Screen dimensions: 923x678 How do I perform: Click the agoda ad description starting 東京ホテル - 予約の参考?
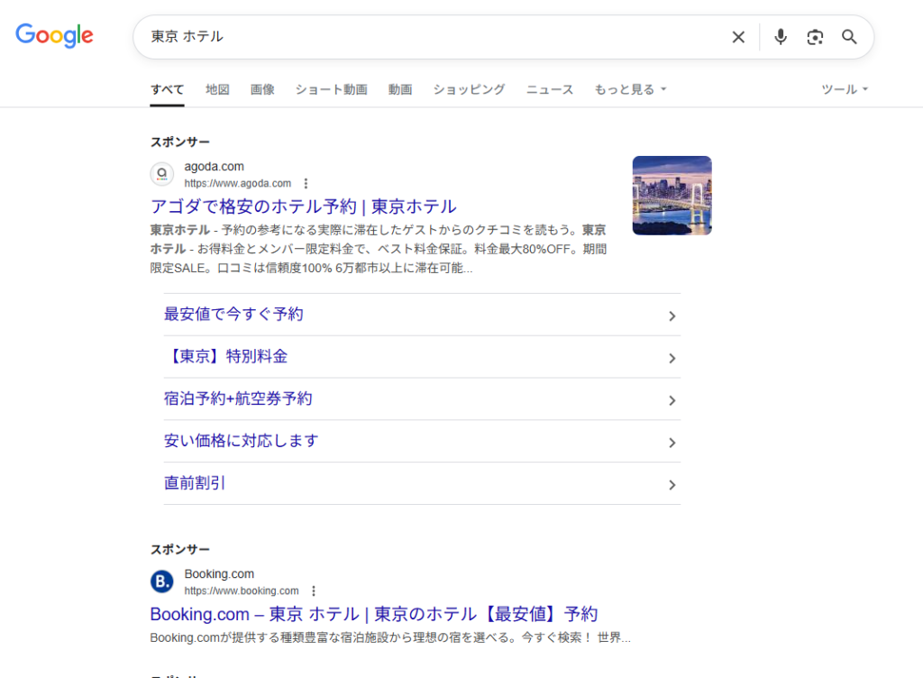[379, 249]
